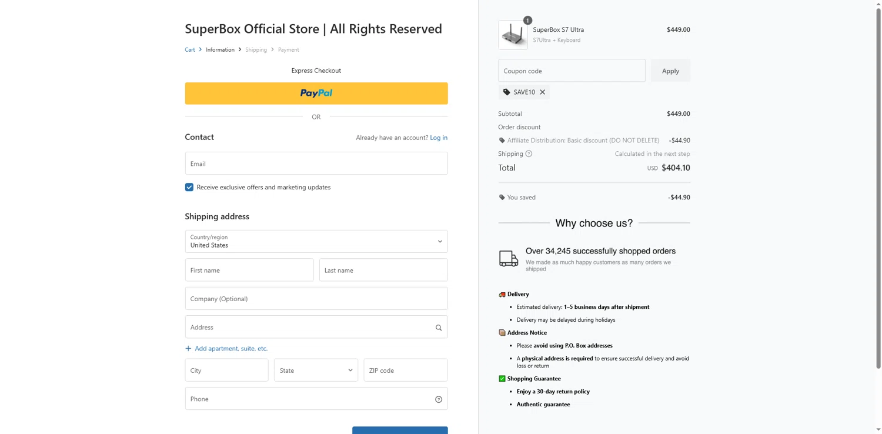The width and height of the screenshot is (882, 434).
Task: Click the shipping help question mark icon
Action: point(529,154)
